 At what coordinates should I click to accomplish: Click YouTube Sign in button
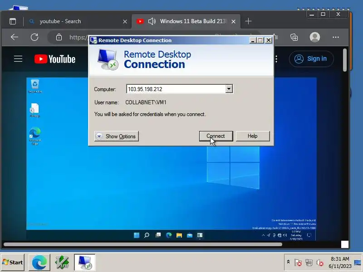point(311,59)
